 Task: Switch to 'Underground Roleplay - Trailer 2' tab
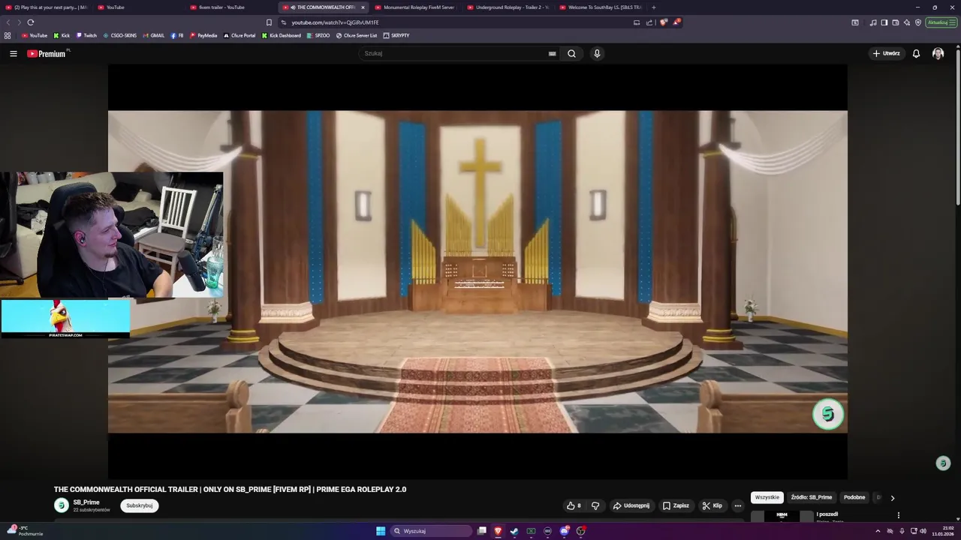[508, 7]
